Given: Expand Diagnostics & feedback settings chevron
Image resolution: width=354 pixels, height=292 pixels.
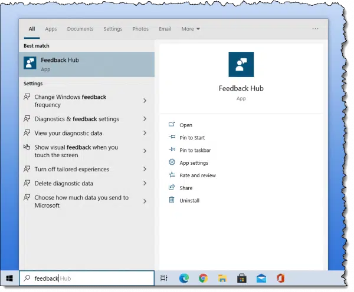Looking at the screenshot, I should tap(145, 119).
